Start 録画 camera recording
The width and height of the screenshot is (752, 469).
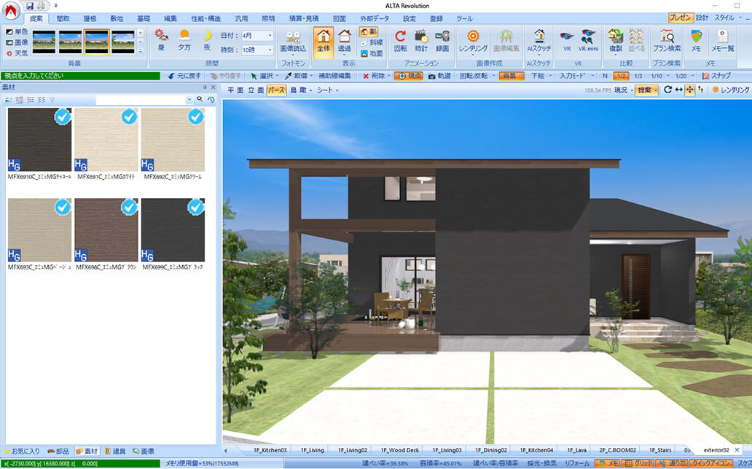[442, 36]
